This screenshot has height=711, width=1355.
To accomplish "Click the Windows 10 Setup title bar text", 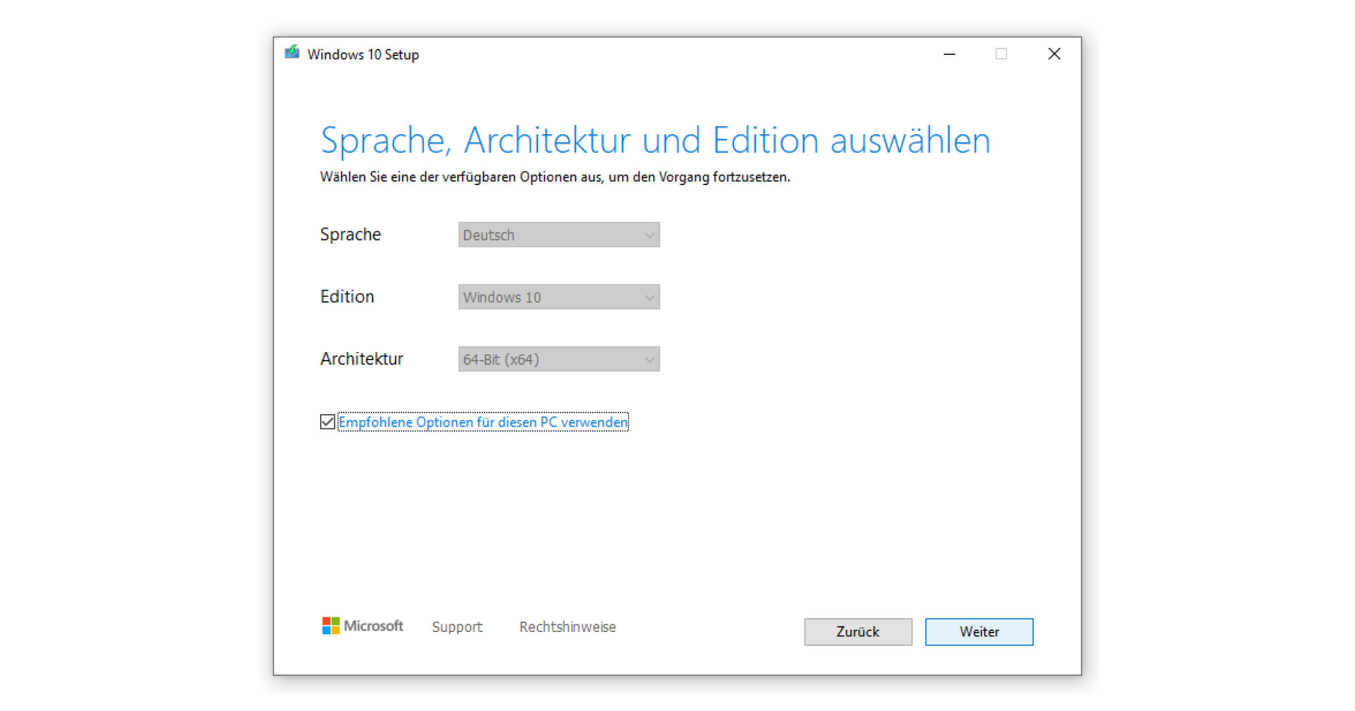I will pyautogui.click(x=363, y=55).
